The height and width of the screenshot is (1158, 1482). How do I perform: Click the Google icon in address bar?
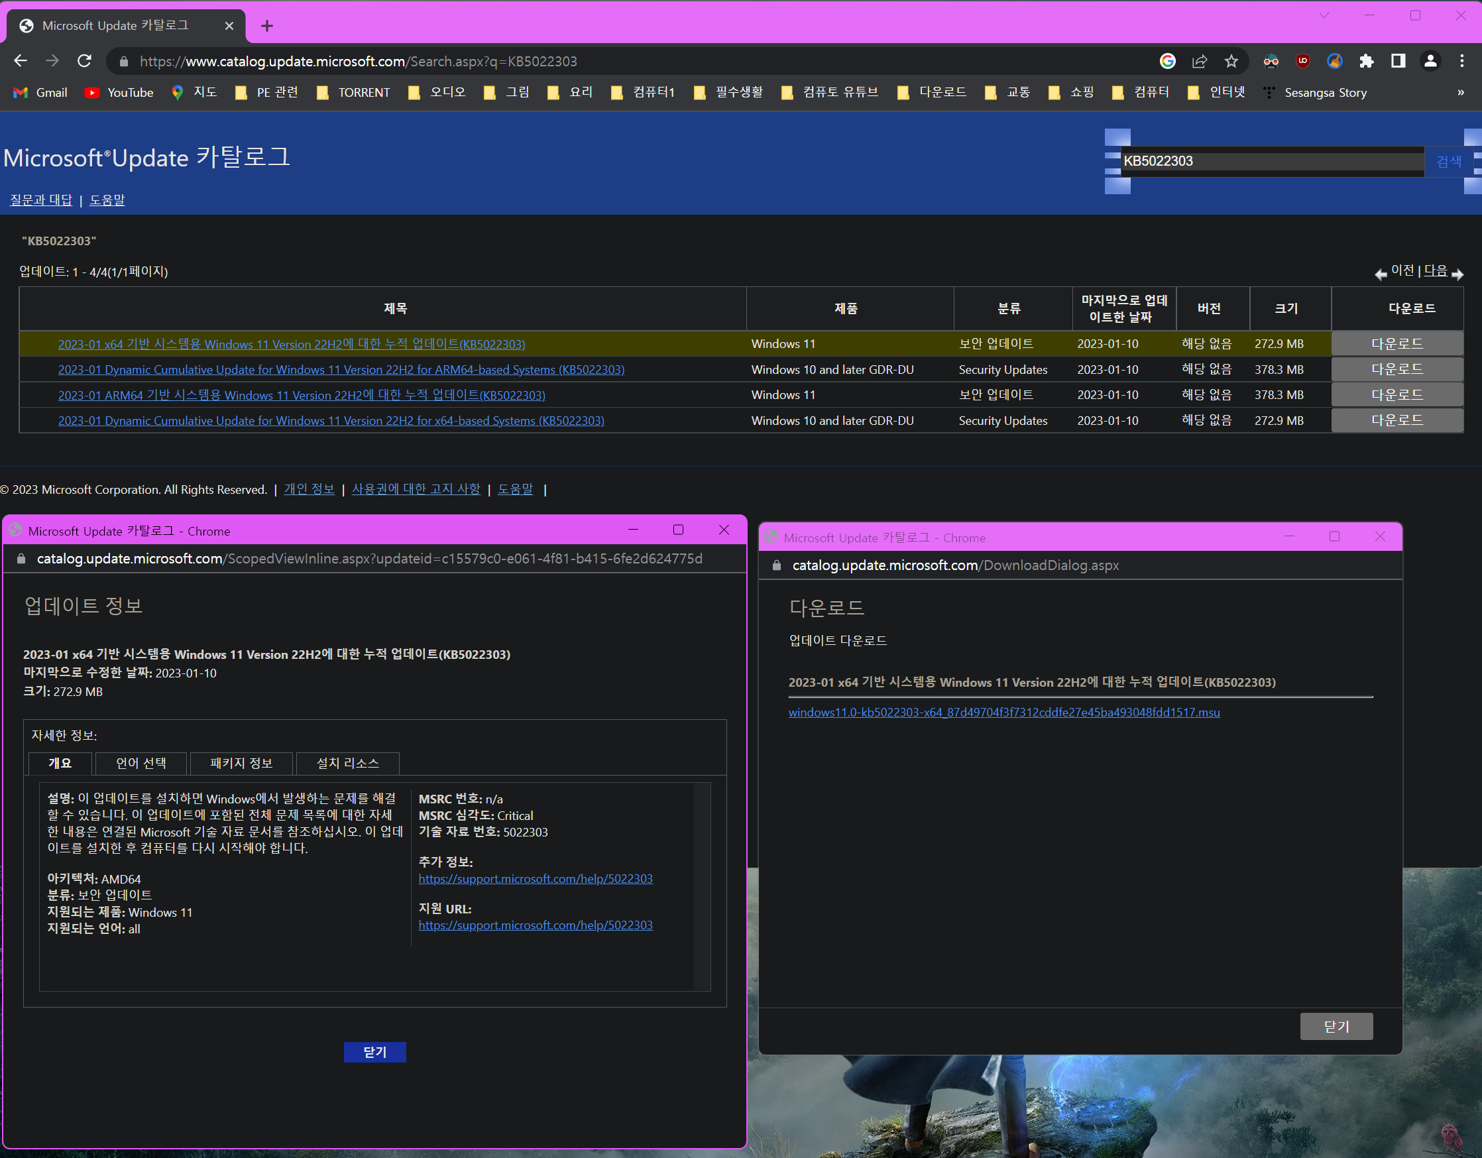[x=1168, y=61]
